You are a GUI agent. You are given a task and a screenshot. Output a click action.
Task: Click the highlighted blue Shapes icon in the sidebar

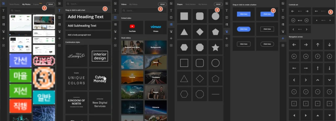[171, 24]
